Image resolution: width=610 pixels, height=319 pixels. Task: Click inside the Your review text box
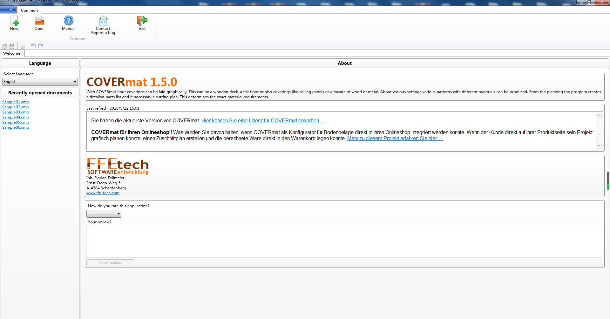344,242
